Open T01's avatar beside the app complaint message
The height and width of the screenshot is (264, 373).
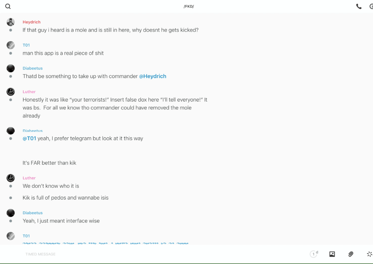[x=11, y=45]
